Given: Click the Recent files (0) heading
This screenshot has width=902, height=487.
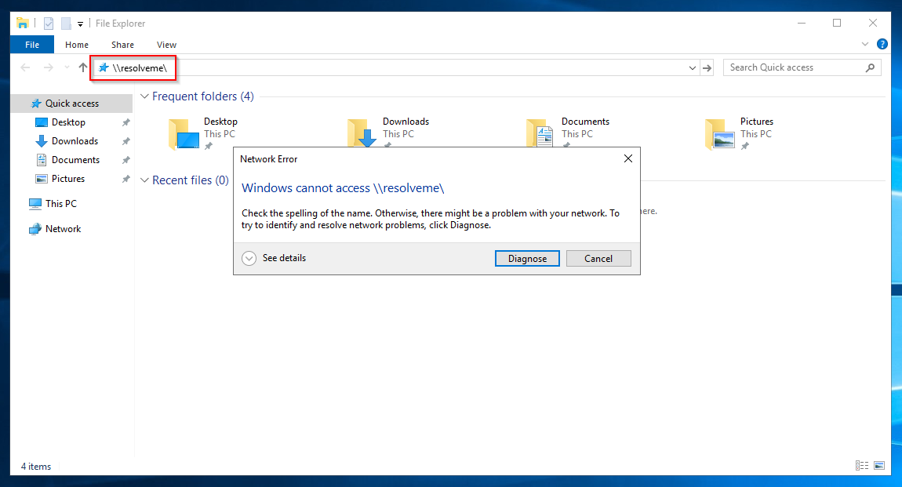Looking at the screenshot, I should point(191,180).
